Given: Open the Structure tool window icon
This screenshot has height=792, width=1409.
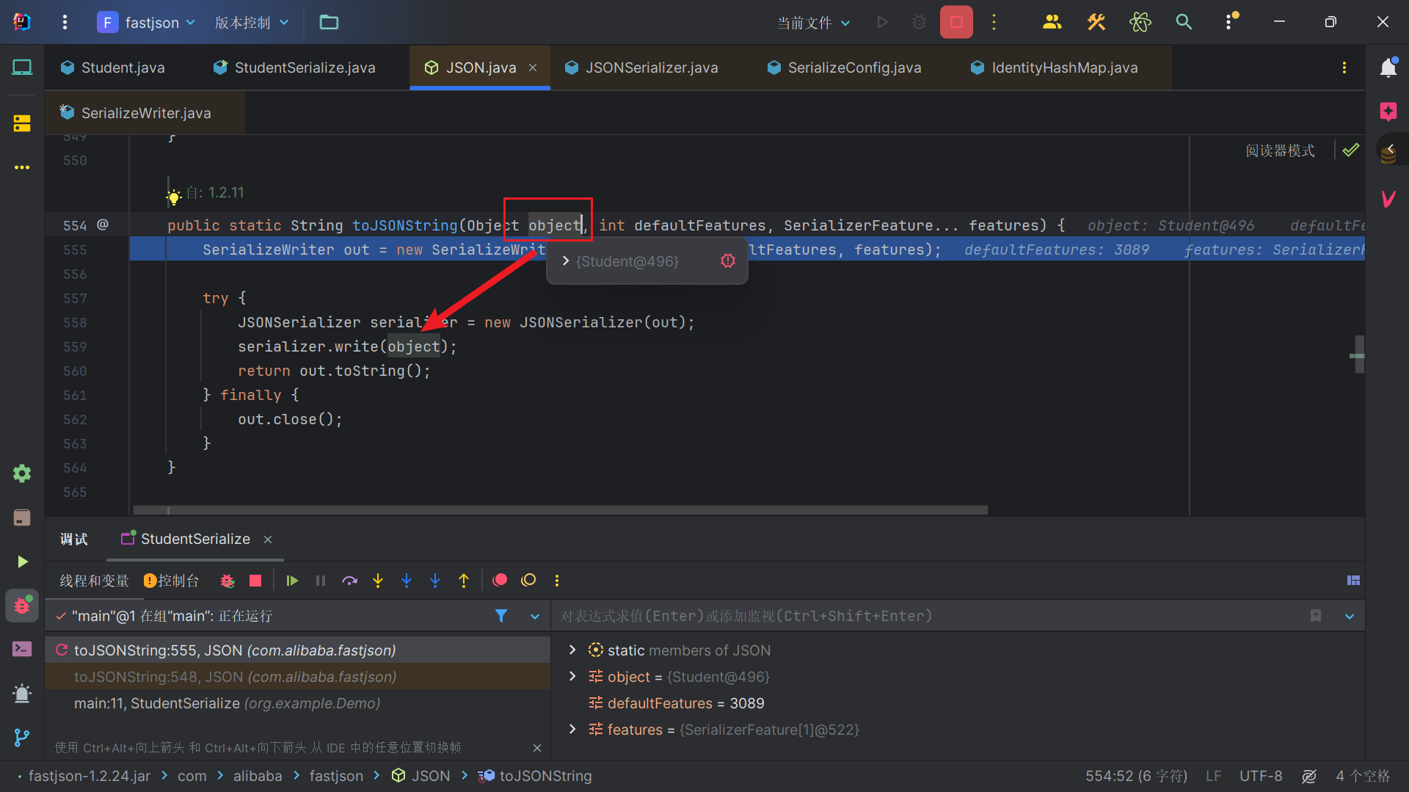Looking at the screenshot, I should 22,123.
